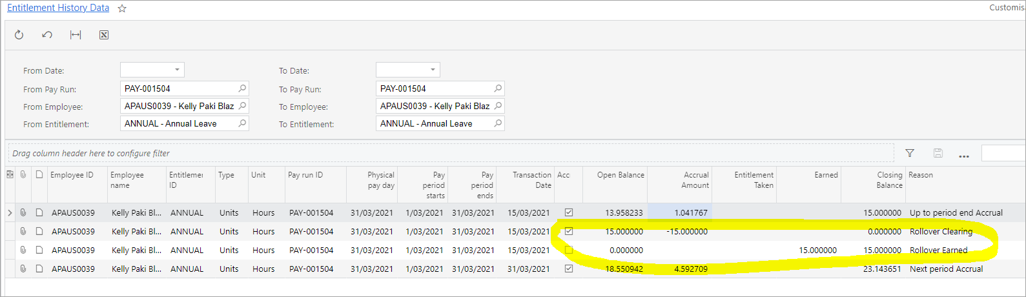Click note icon in Rollover Clearing row
This screenshot has height=297, width=1026.
point(39,231)
